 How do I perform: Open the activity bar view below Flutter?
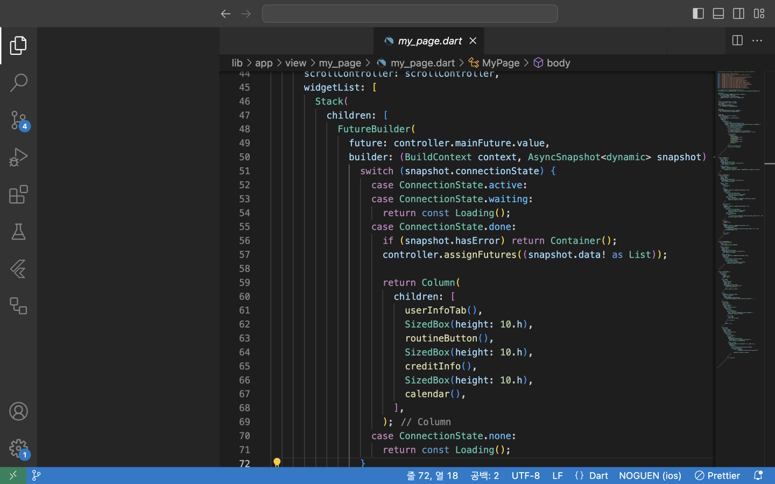(x=18, y=305)
